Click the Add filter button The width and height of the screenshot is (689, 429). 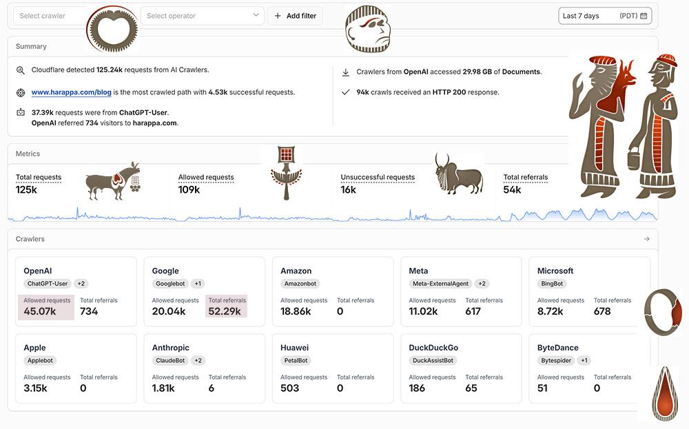pos(296,16)
